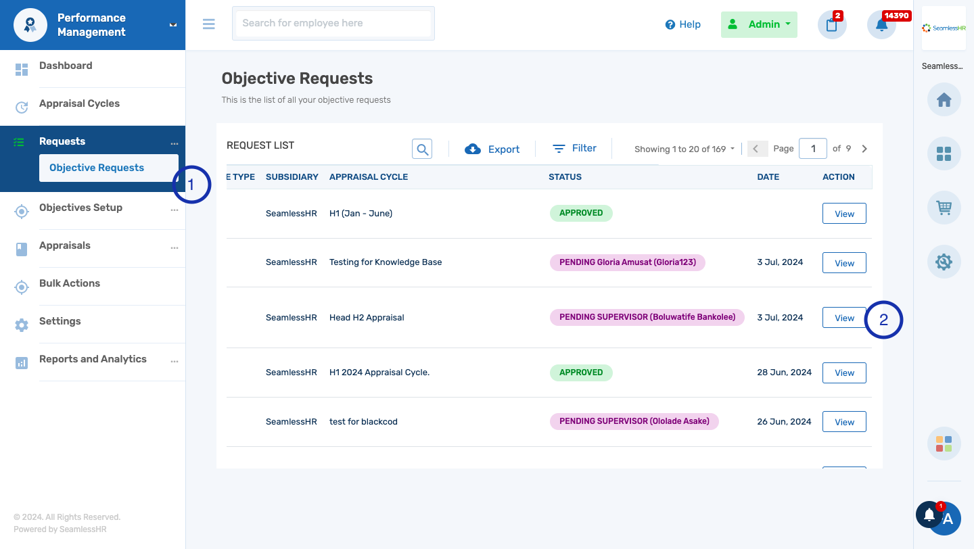Screen dimensions: 974x549
Task: Click the Filter button
Action: (x=574, y=148)
